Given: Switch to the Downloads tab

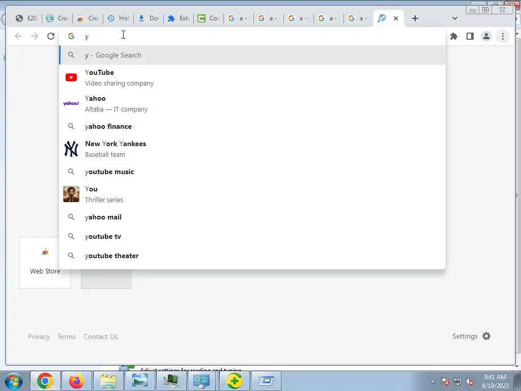Looking at the screenshot, I should coord(149,18).
